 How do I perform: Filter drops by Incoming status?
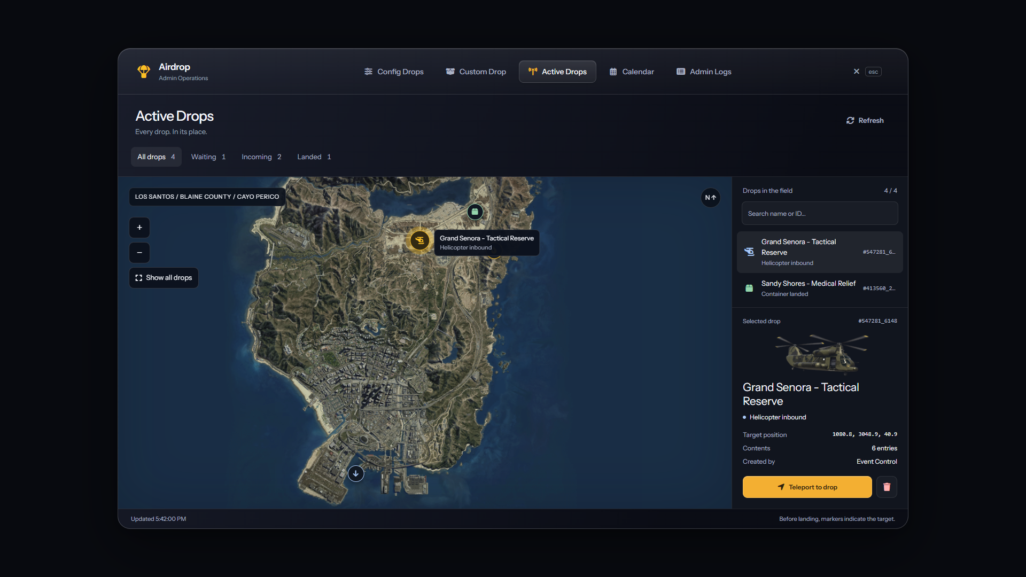click(261, 157)
